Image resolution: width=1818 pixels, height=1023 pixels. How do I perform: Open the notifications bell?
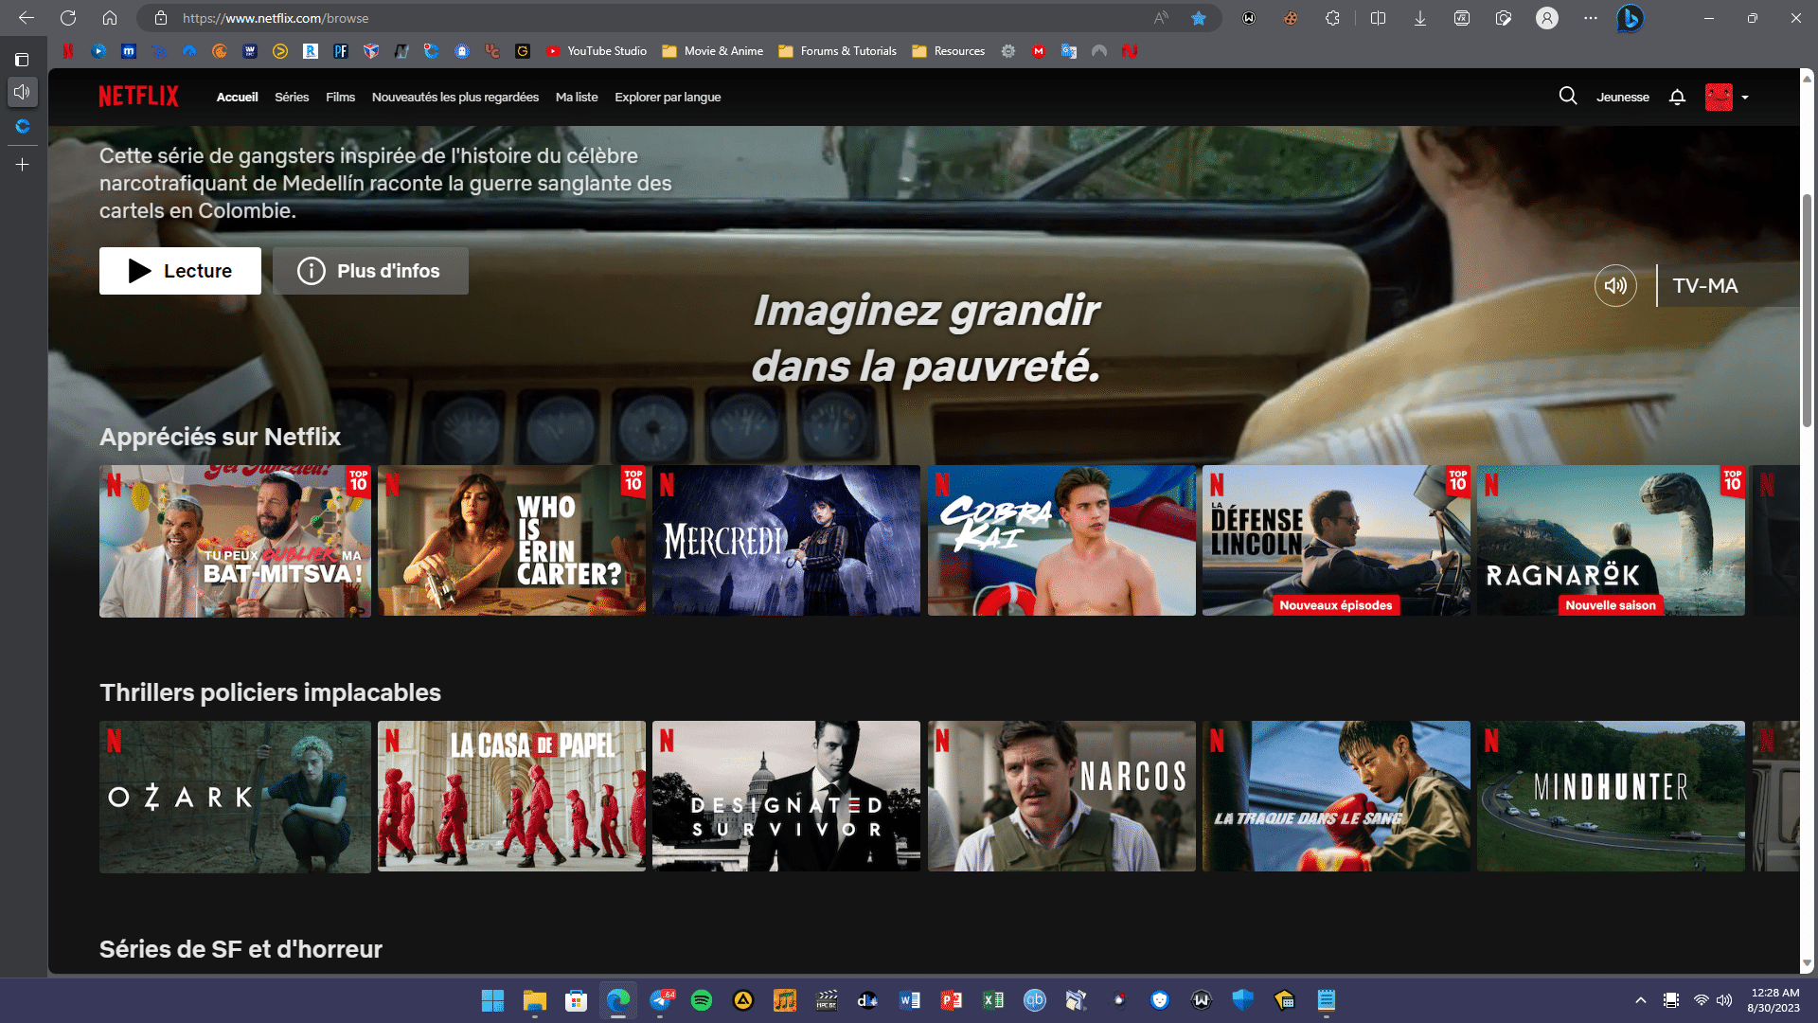pyautogui.click(x=1677, y=97)
